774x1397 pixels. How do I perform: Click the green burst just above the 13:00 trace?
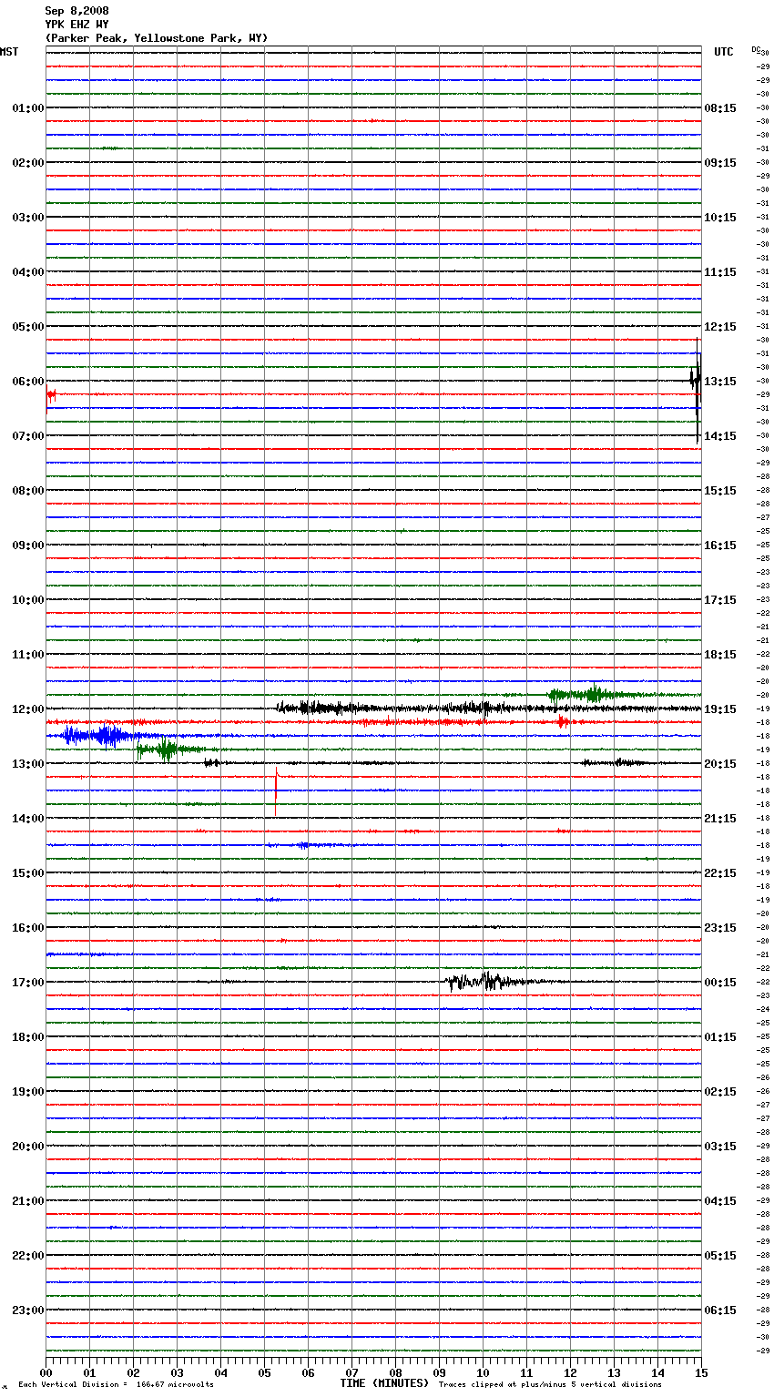(167, 750)
